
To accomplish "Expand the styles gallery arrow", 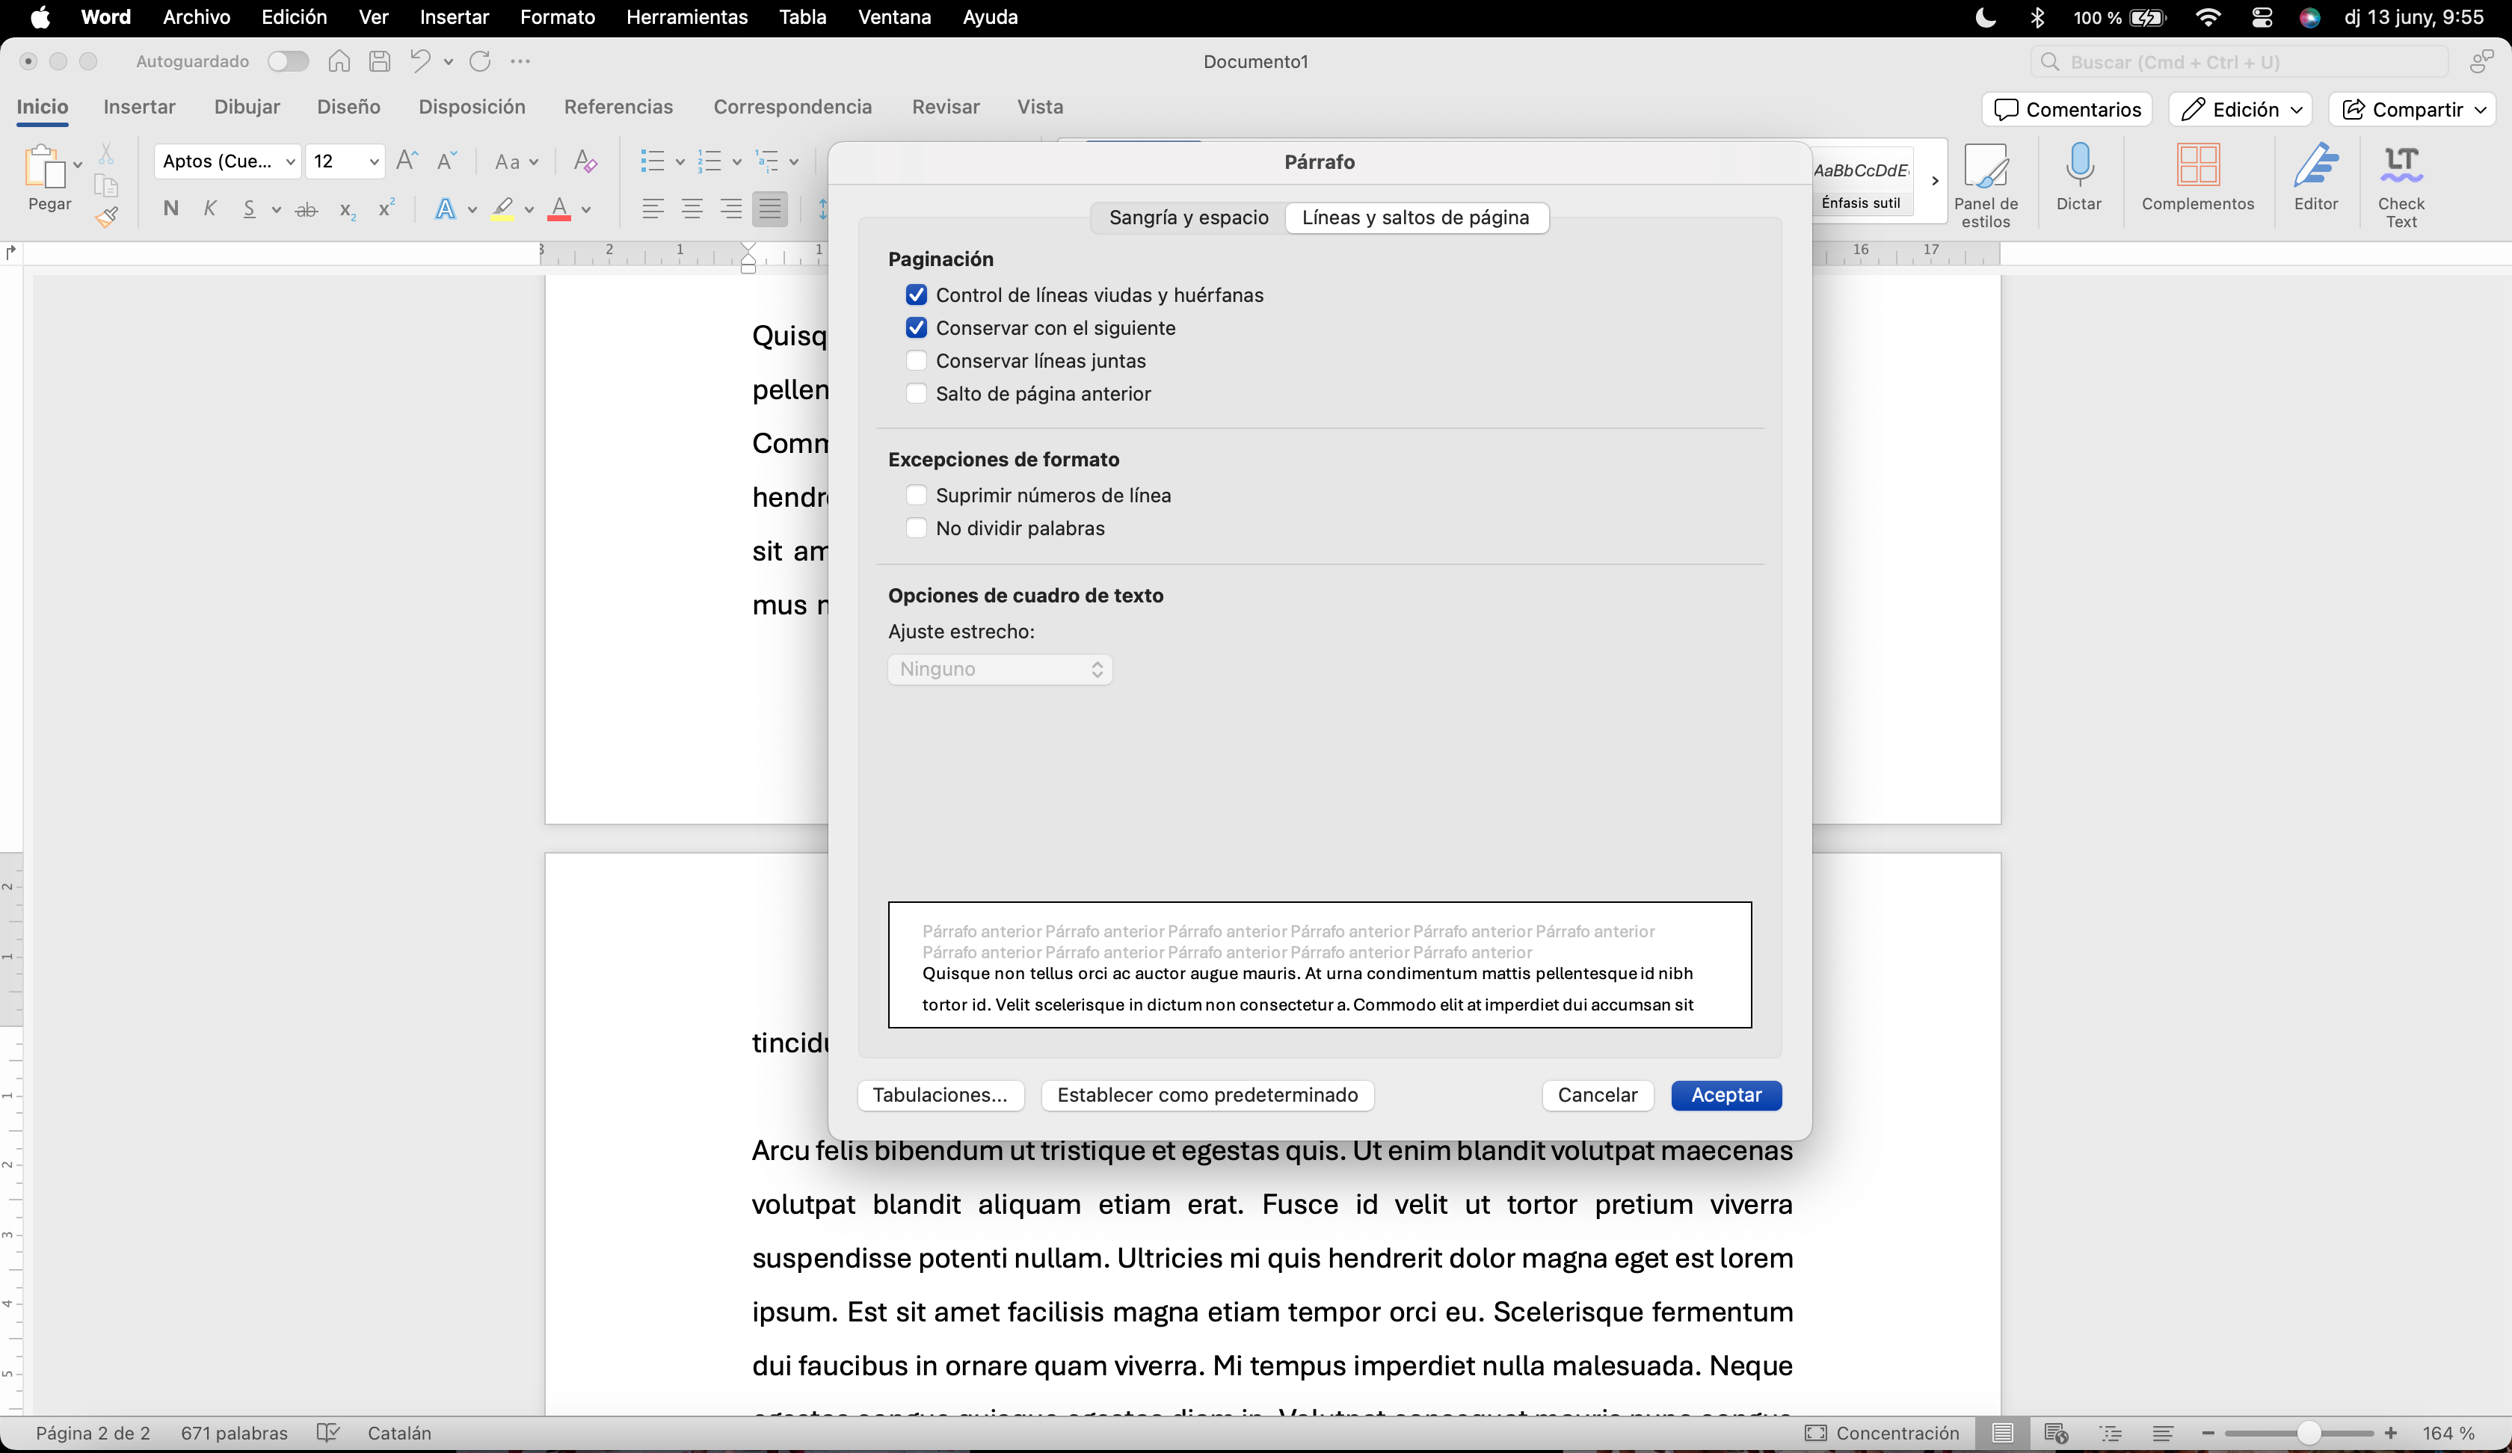I will (1935, 180).
